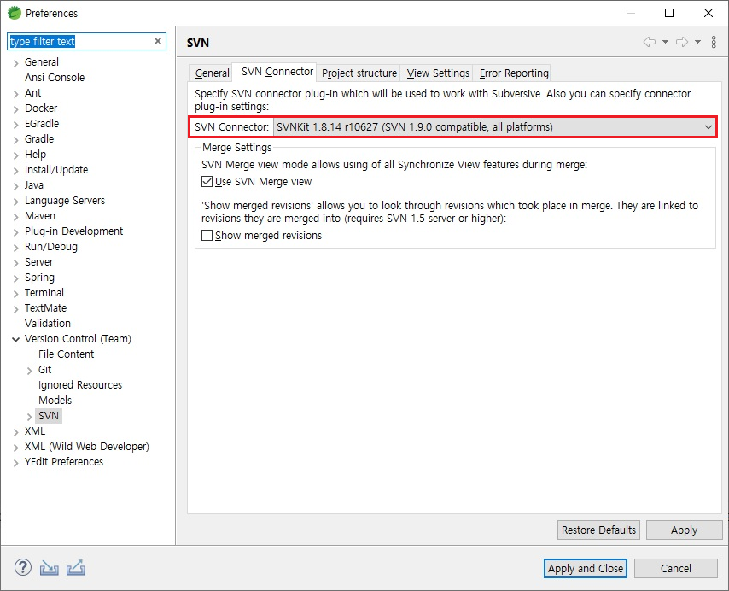Viewport: 729px width, 591px height.
Task: Select Run/Debug entry
Action: (50, 246)
